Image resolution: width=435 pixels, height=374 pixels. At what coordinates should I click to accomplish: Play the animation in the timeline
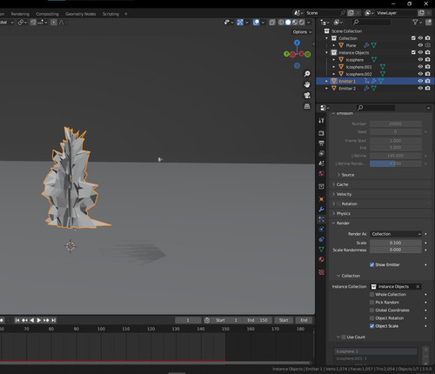tap(39, 320)
